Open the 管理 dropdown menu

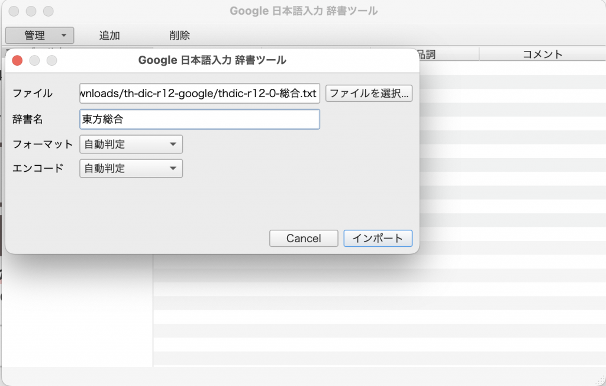40,36
